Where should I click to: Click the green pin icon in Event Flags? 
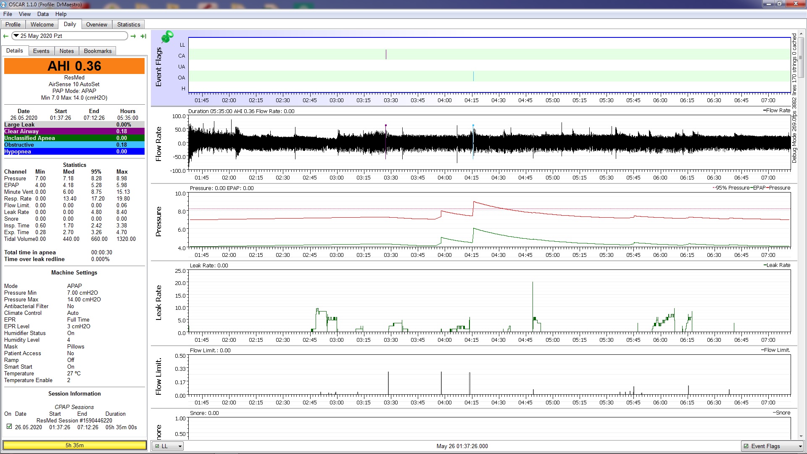tap(167, 37)
